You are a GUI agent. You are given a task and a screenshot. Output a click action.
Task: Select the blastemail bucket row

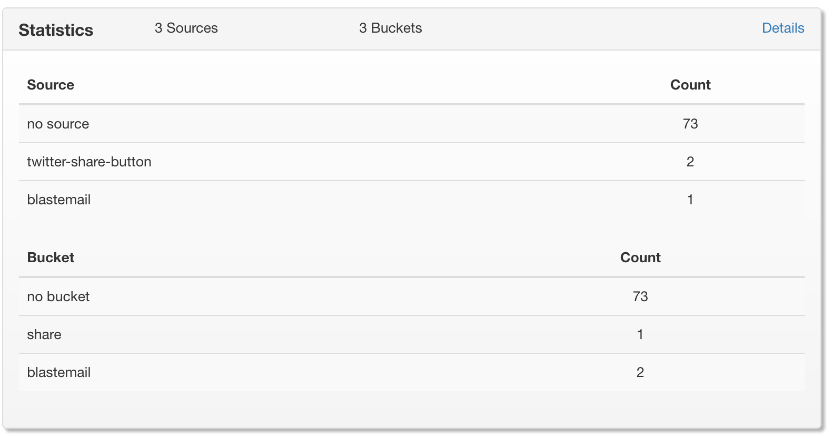coord(412,372)
